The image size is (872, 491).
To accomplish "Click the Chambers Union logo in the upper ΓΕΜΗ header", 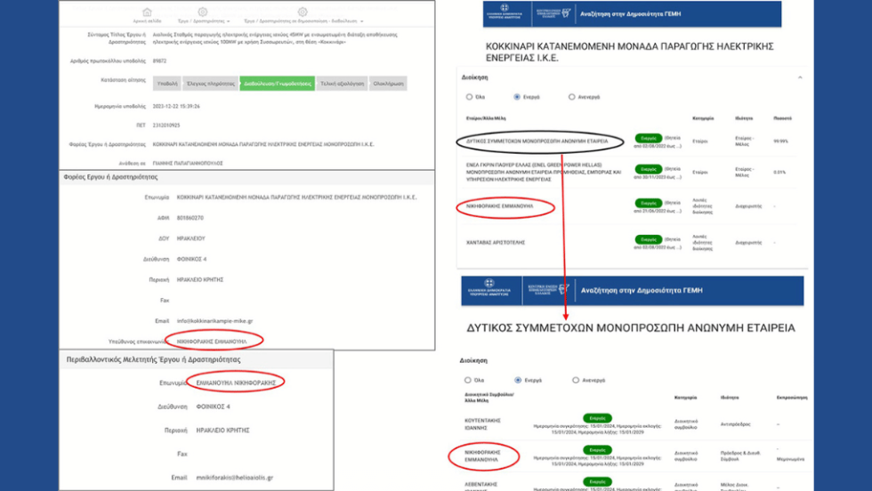I will click(553, 12).
